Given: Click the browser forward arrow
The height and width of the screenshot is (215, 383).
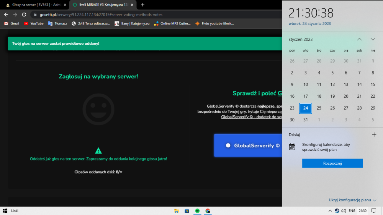Looking at the screenshot, I should tap(15, 15).
